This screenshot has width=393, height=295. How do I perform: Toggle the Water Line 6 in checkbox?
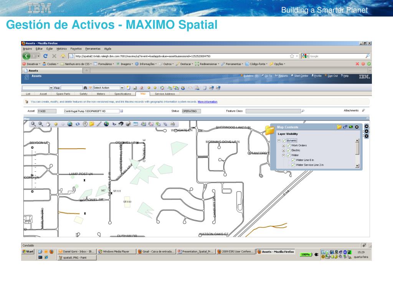click(x=293, y=160)
